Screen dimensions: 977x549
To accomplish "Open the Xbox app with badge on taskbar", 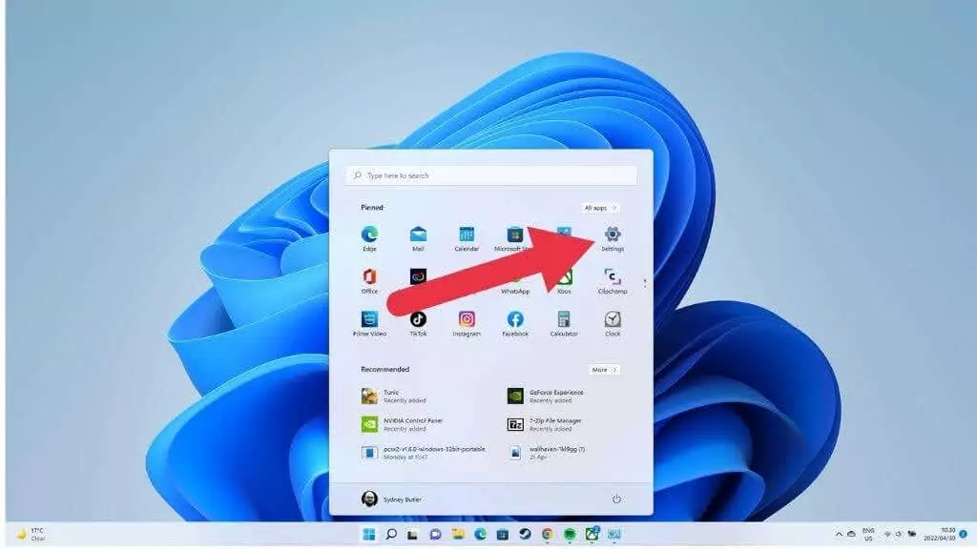I will click(592, 534).
